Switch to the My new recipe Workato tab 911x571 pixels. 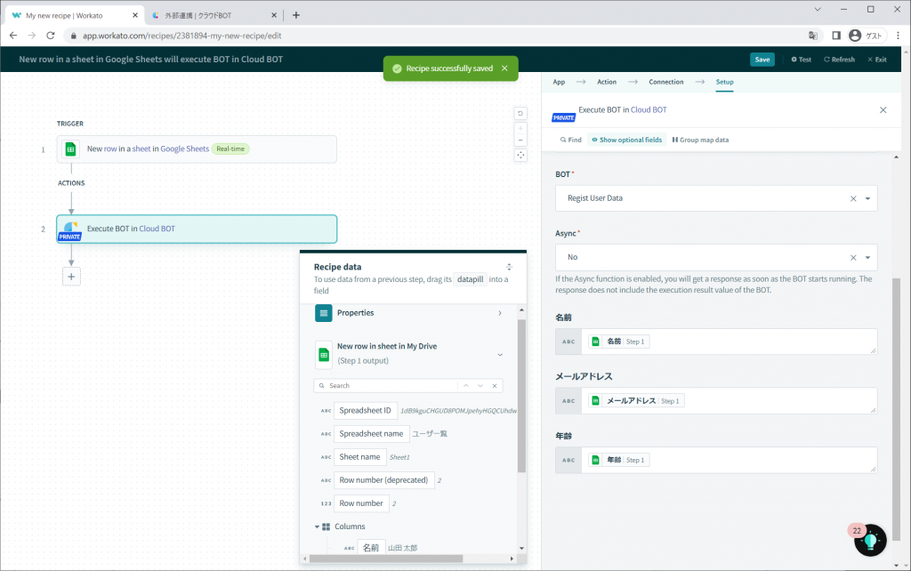pos(73,16)
